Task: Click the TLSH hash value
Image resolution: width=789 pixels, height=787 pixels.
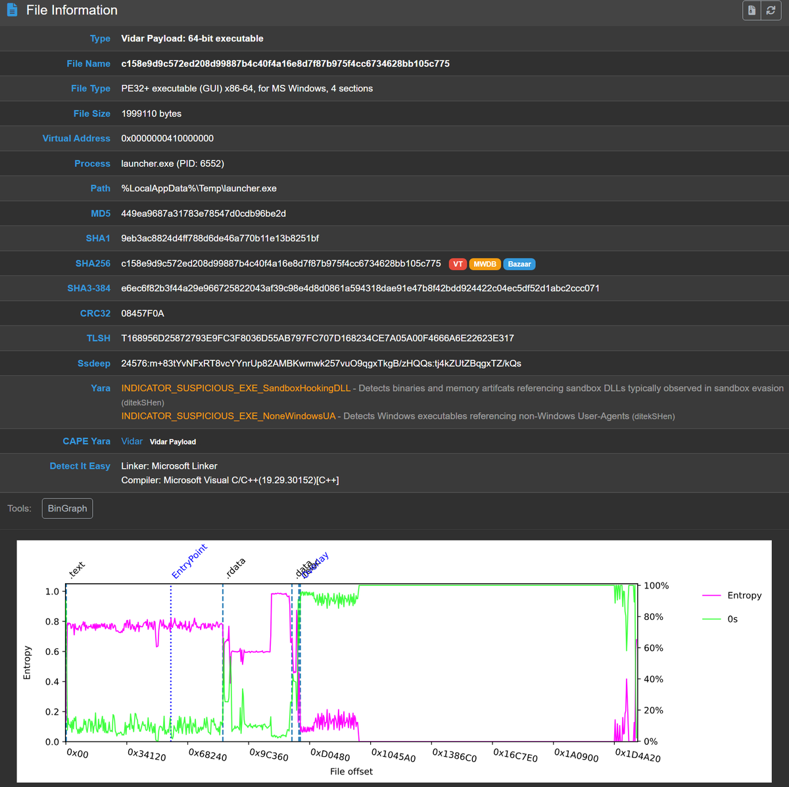Action: tap(318, 339)
